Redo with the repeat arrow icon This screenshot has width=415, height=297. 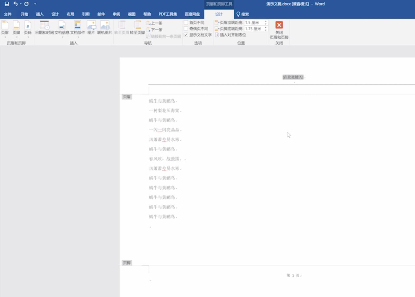click(x=26, y=4)
